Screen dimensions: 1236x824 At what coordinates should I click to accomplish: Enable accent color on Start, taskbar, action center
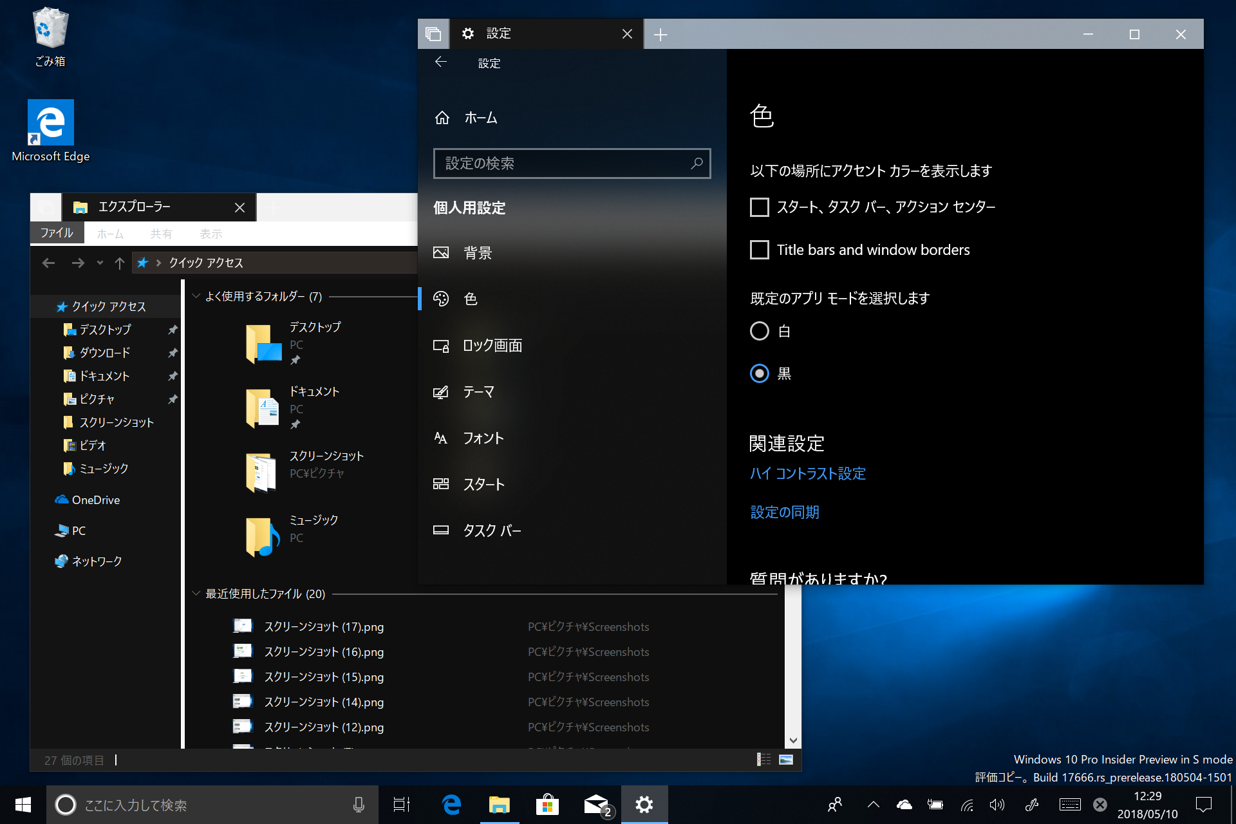(x=760, y=207)
